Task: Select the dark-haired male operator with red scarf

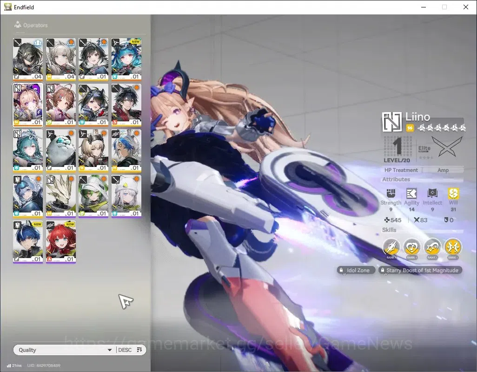Action: click(126, 105)
